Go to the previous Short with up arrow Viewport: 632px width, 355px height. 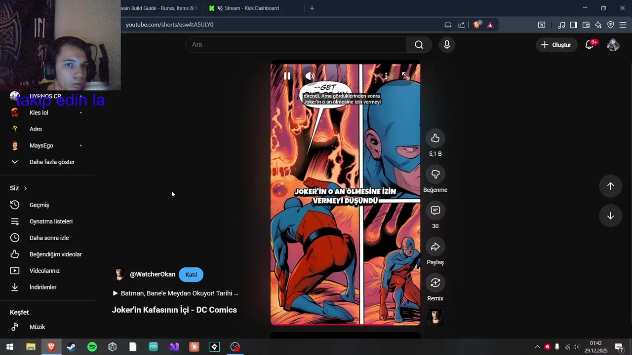(610, 186)
